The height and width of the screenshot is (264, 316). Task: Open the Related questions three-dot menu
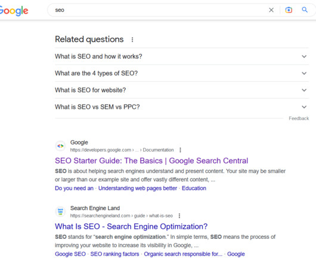click(132, 39)
